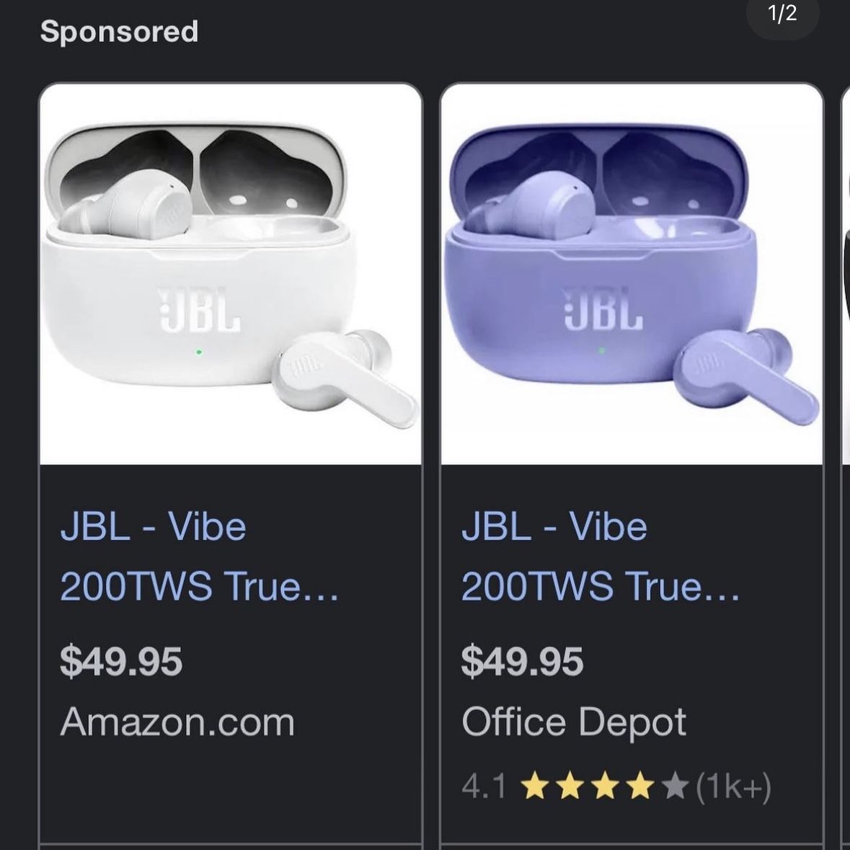Open the Amazon.com JBL Vibe 200TWS title link

coord(199,556)
